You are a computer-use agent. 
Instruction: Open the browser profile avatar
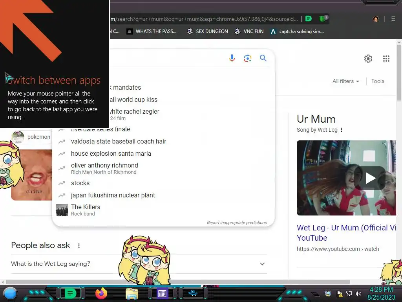[376, 19]
